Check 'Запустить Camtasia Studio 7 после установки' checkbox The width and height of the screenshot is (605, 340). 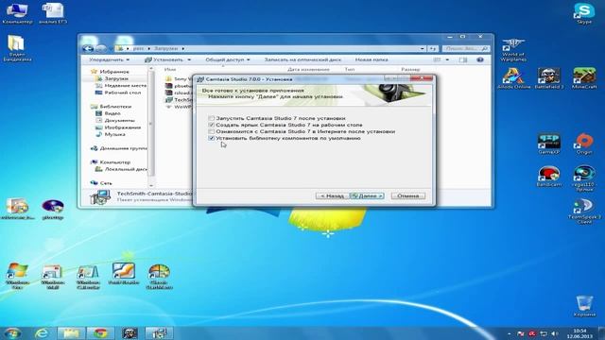pyautogui.click(x=211, y=118)
